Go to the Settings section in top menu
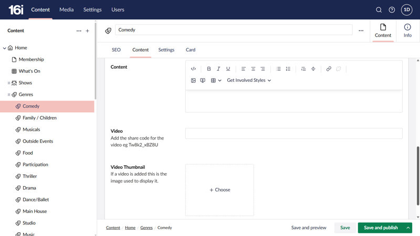Screen dimensions: 420x236 click(x=92, y=9)
